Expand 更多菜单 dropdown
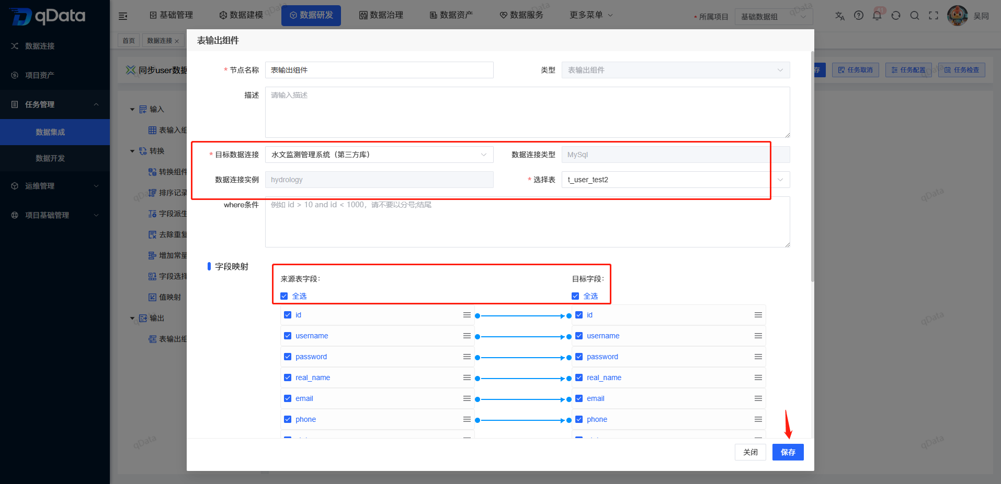This screenshot has width=1001, height=484. [591, 15]
